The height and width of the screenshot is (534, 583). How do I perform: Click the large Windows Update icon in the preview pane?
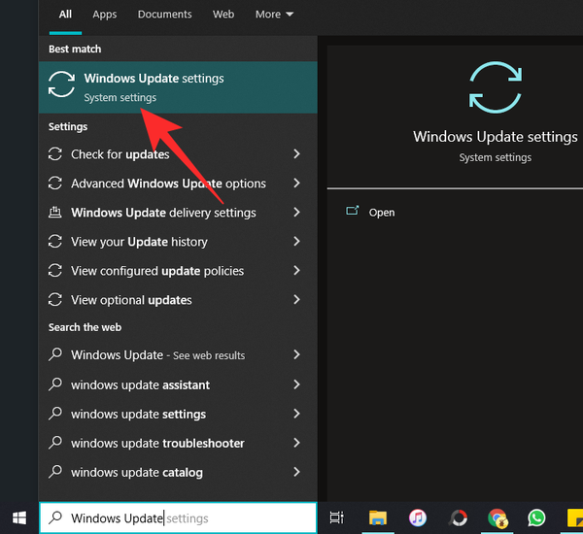pos(496,87)
